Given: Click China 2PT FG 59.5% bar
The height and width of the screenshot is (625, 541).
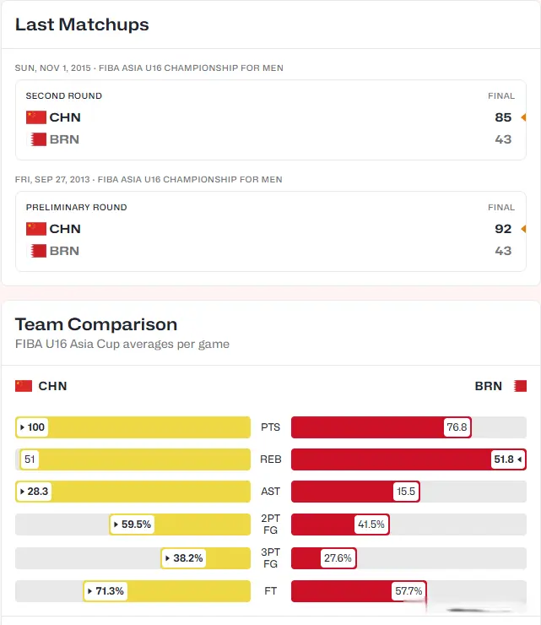Looking at the screenshot, I should click(180, 524).
